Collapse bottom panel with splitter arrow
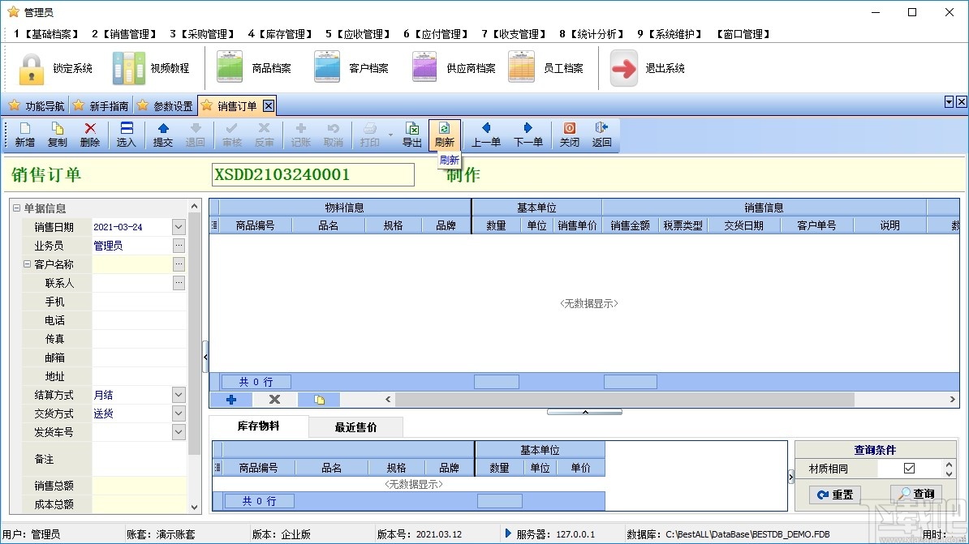The width and height of the screenshot is (969, 544). 584,412
